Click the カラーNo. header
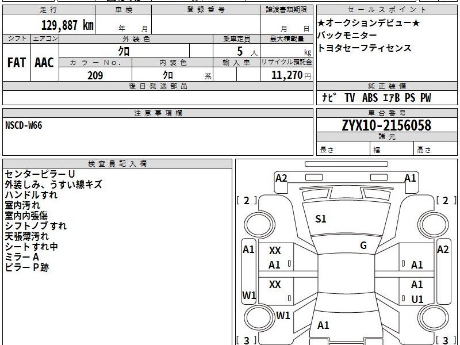The width and height of the screenshot is (460, 345). point(95,63)
